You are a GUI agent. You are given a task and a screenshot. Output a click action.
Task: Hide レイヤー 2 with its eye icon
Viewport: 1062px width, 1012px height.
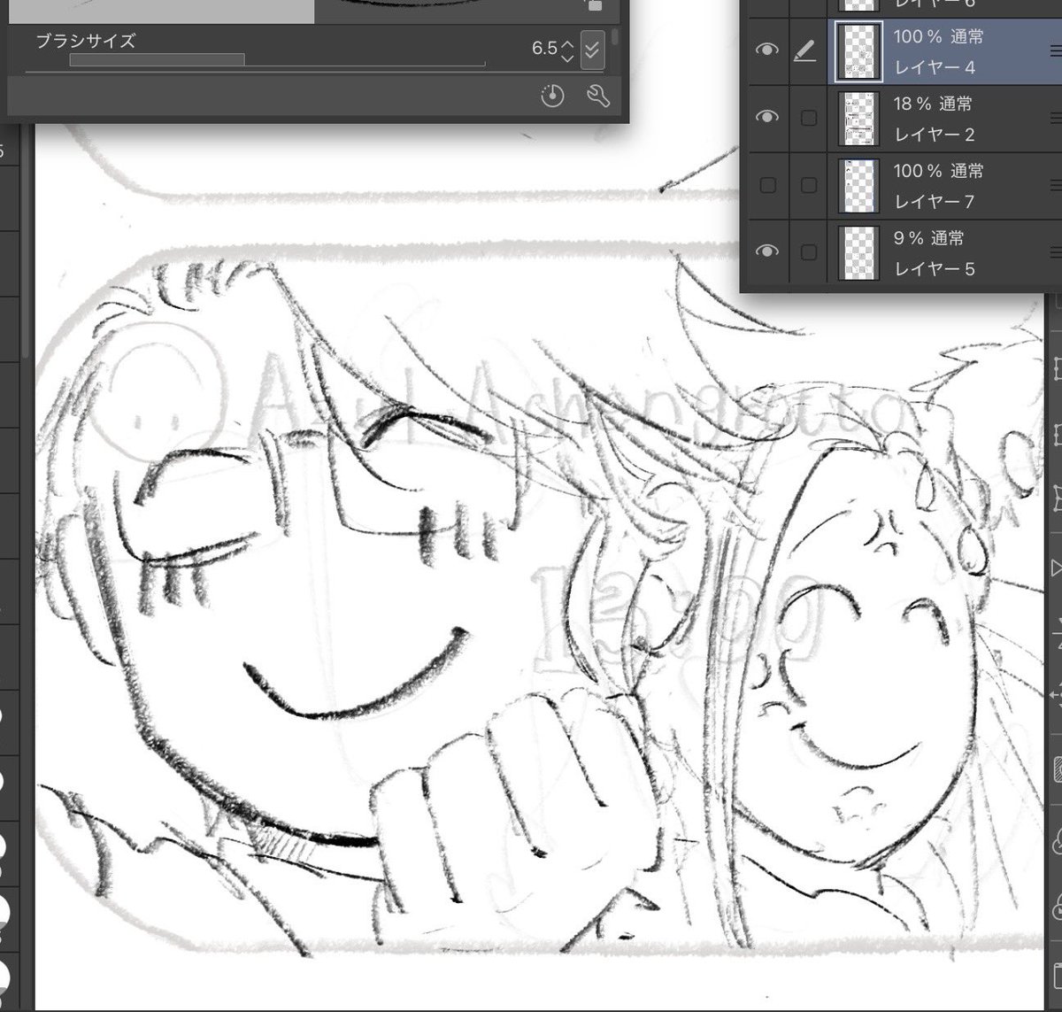click(x=766, y=118)
